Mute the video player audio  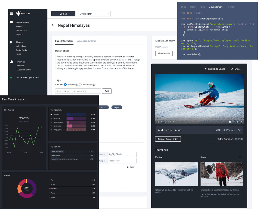(165, 122)
